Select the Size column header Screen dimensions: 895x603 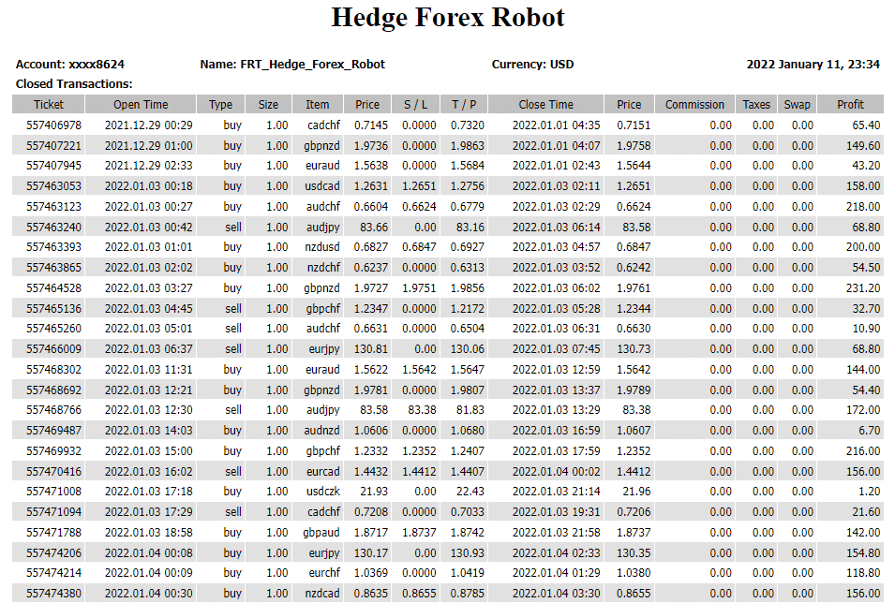(268, 104)
